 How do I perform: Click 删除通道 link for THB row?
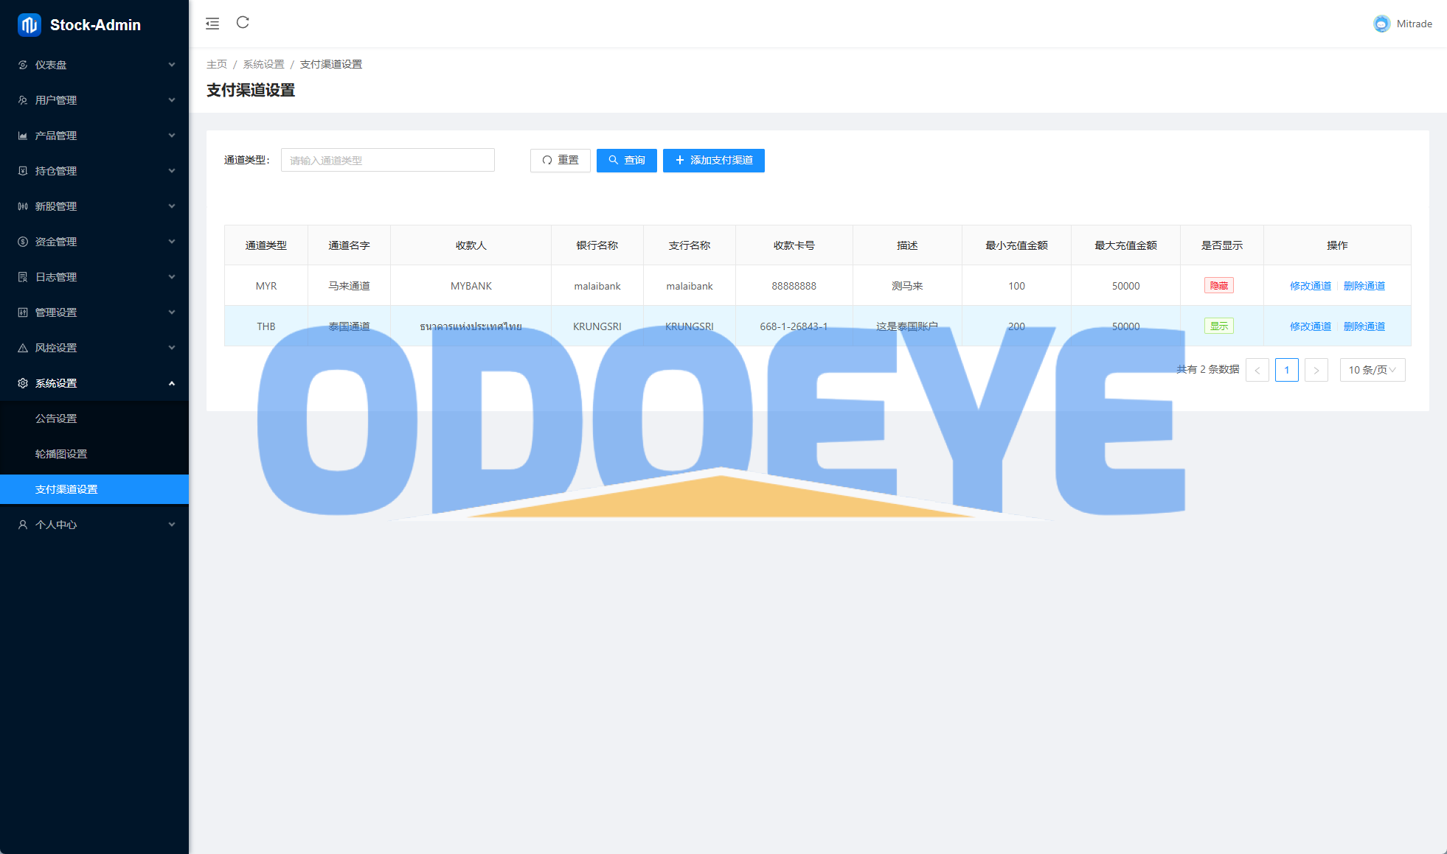point(1364,326)
